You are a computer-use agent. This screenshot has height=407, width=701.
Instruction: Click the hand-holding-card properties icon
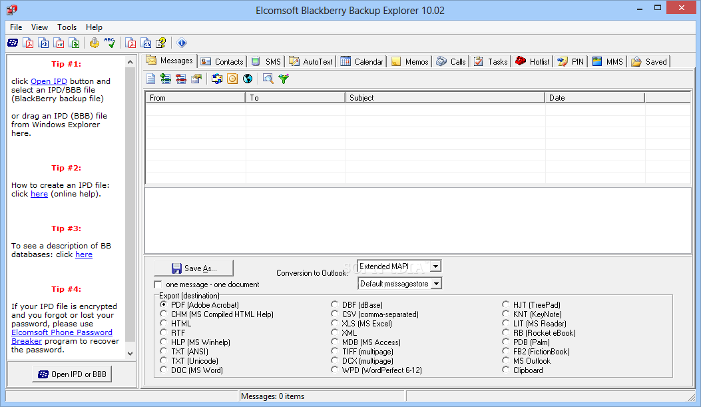pos(196,79)
